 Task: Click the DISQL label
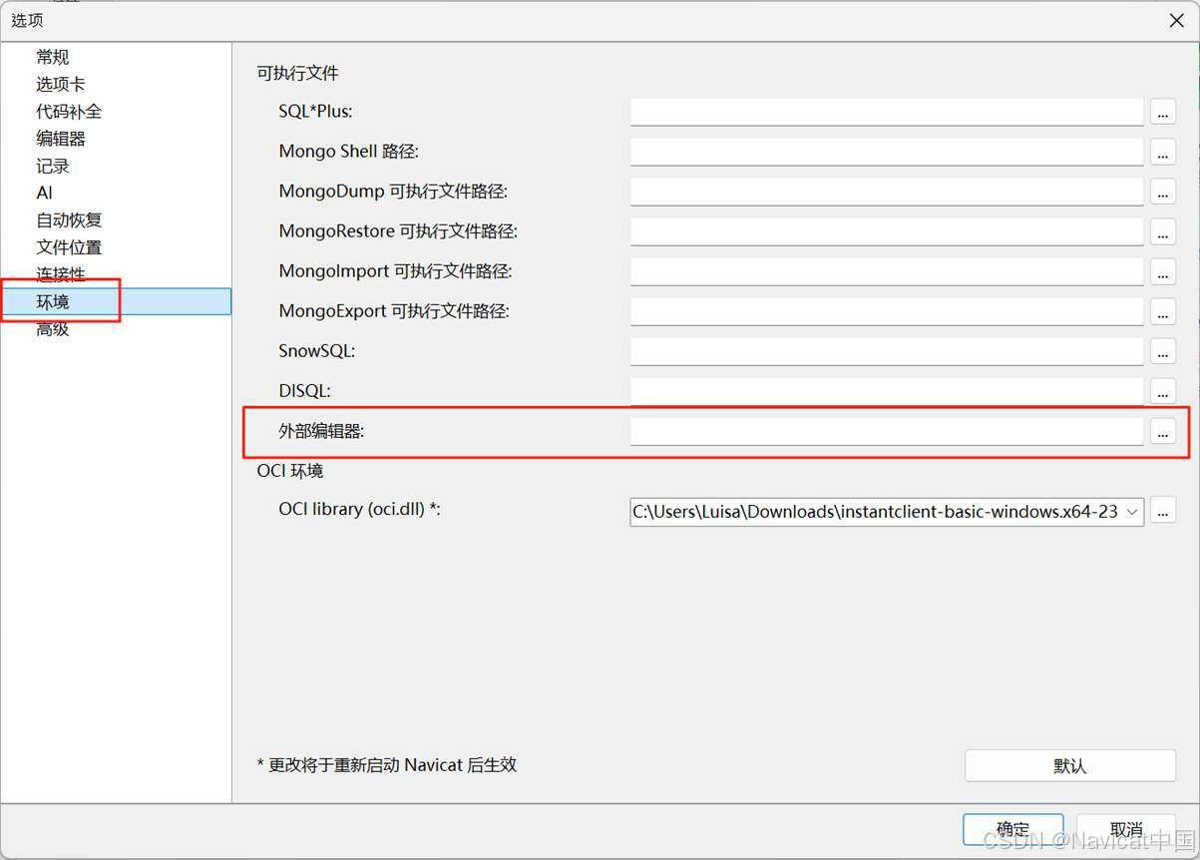[305, 390]
